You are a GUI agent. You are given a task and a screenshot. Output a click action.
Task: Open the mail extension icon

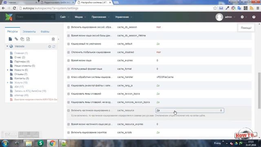click(221, 8)
